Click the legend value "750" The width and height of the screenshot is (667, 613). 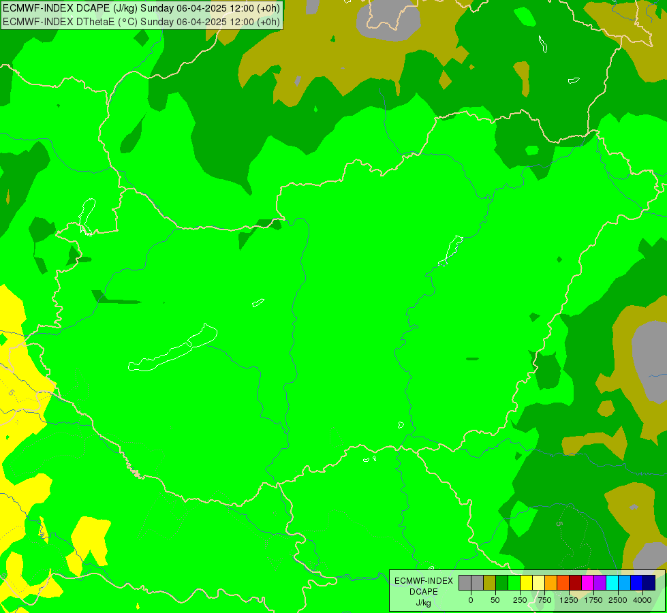click(544, 600)
